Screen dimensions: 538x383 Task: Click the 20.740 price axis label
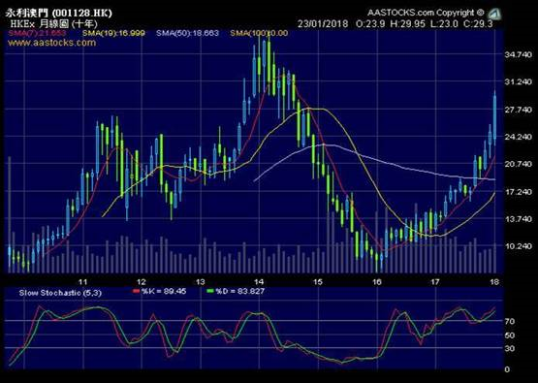[518, 164]
